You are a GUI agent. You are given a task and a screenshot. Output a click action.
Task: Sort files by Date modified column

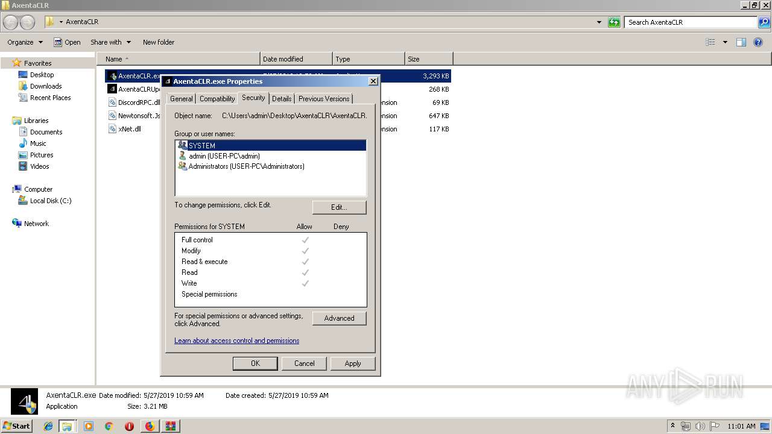click(296, 59)
